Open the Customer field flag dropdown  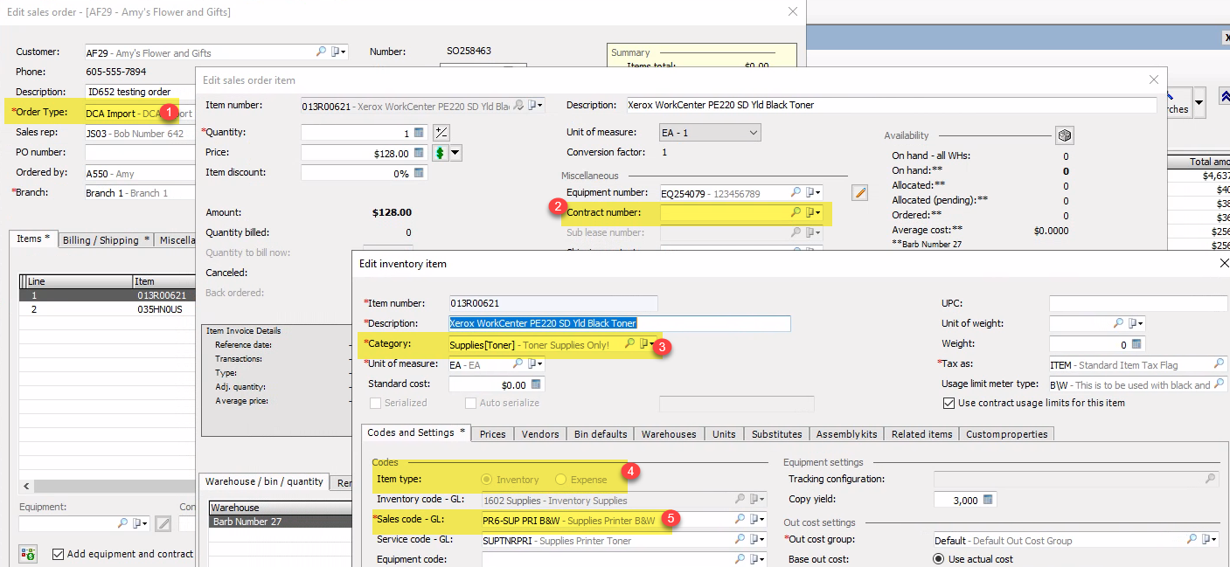(x=339, y=52)
